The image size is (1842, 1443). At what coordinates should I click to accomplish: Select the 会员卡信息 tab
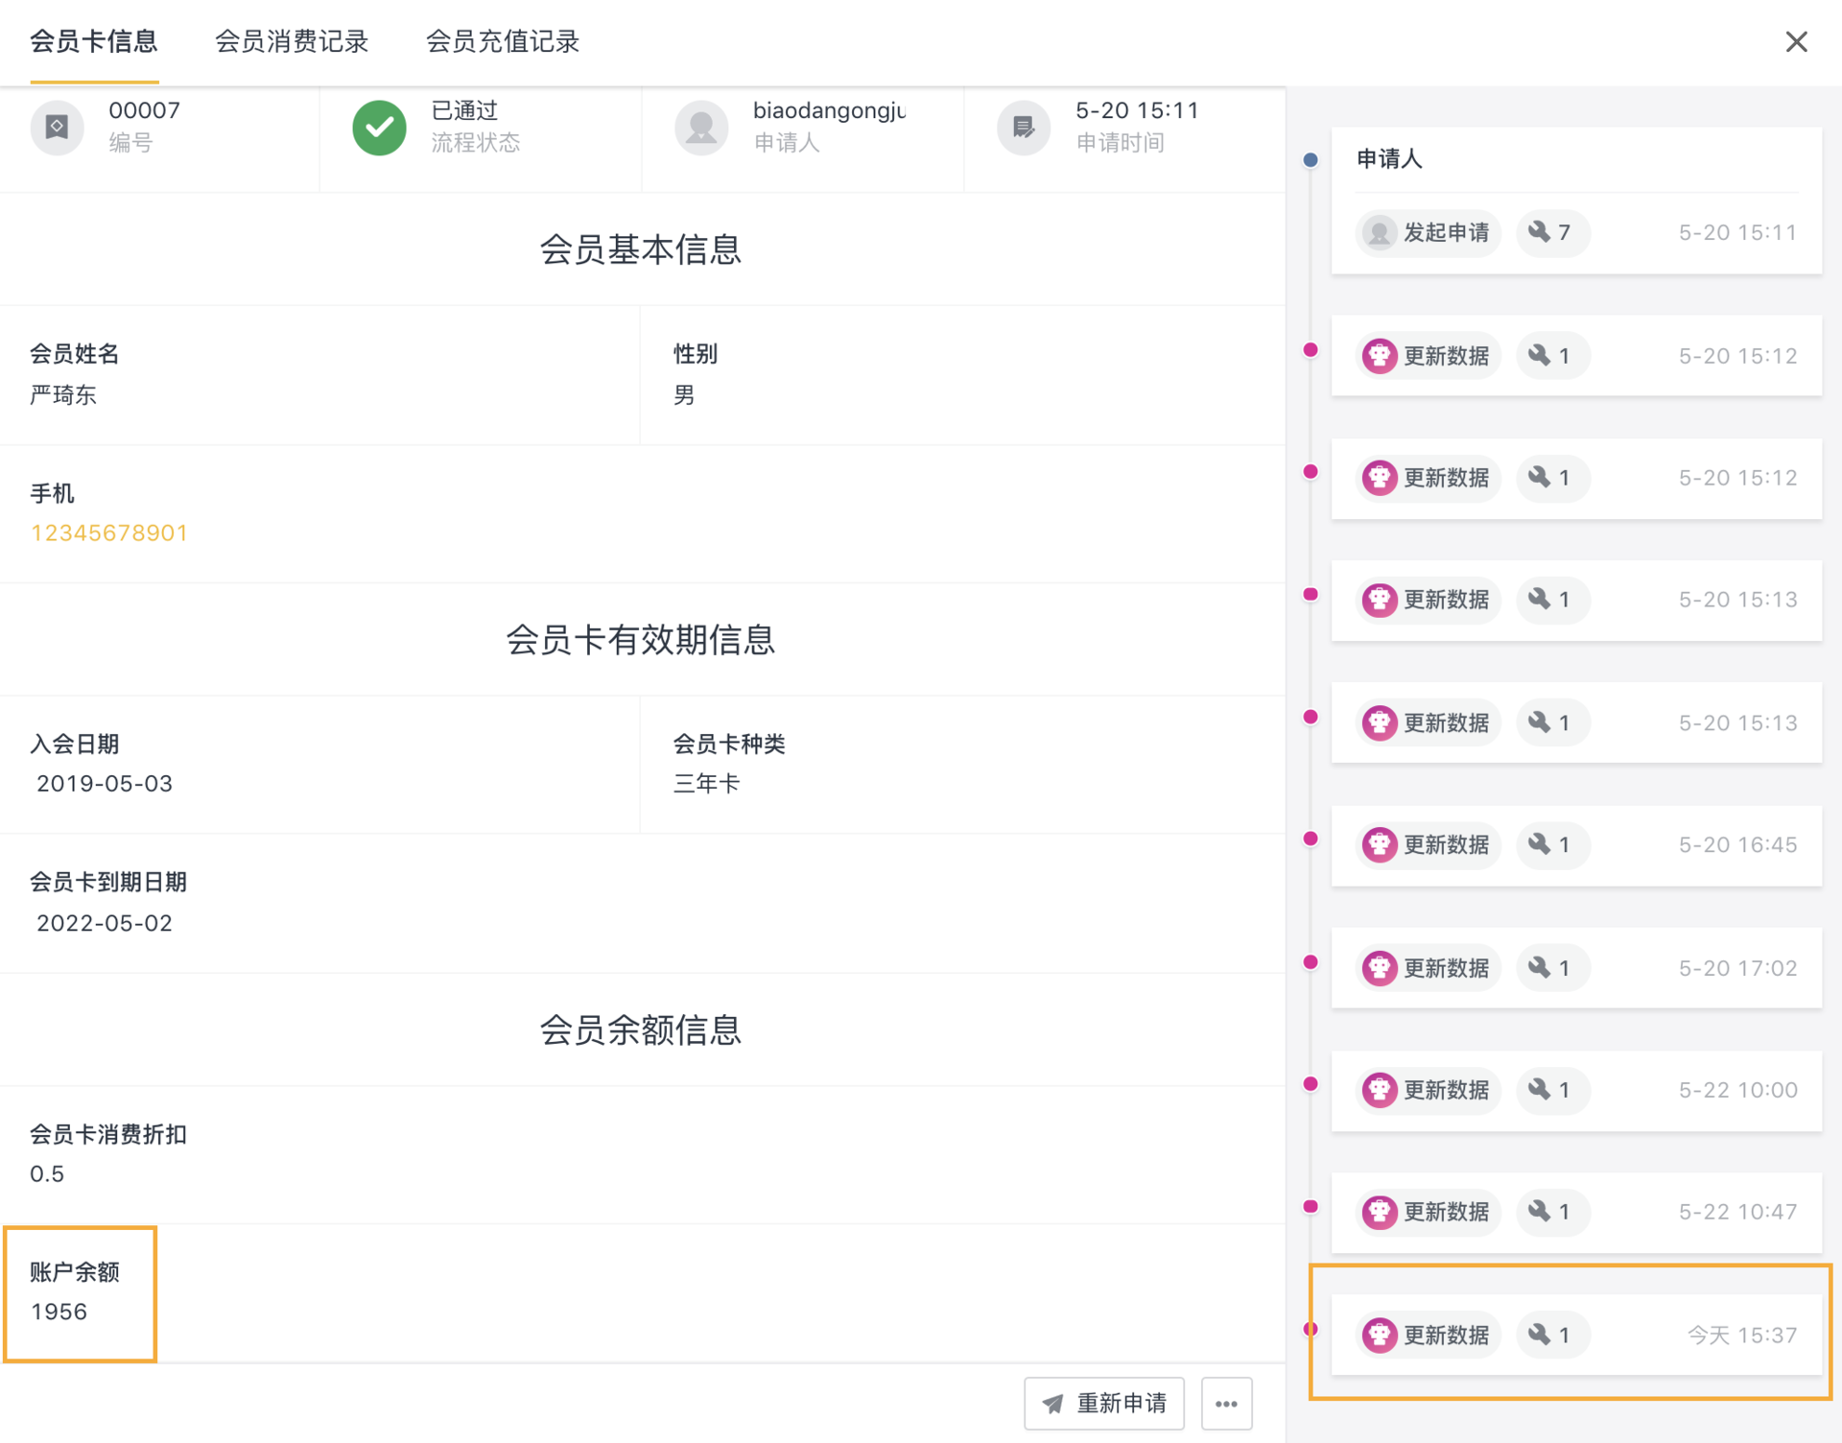click(94, 41)
